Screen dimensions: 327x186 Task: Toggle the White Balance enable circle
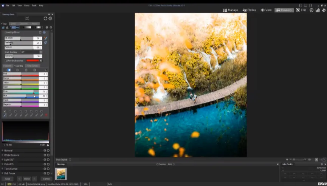coord(48,155)
